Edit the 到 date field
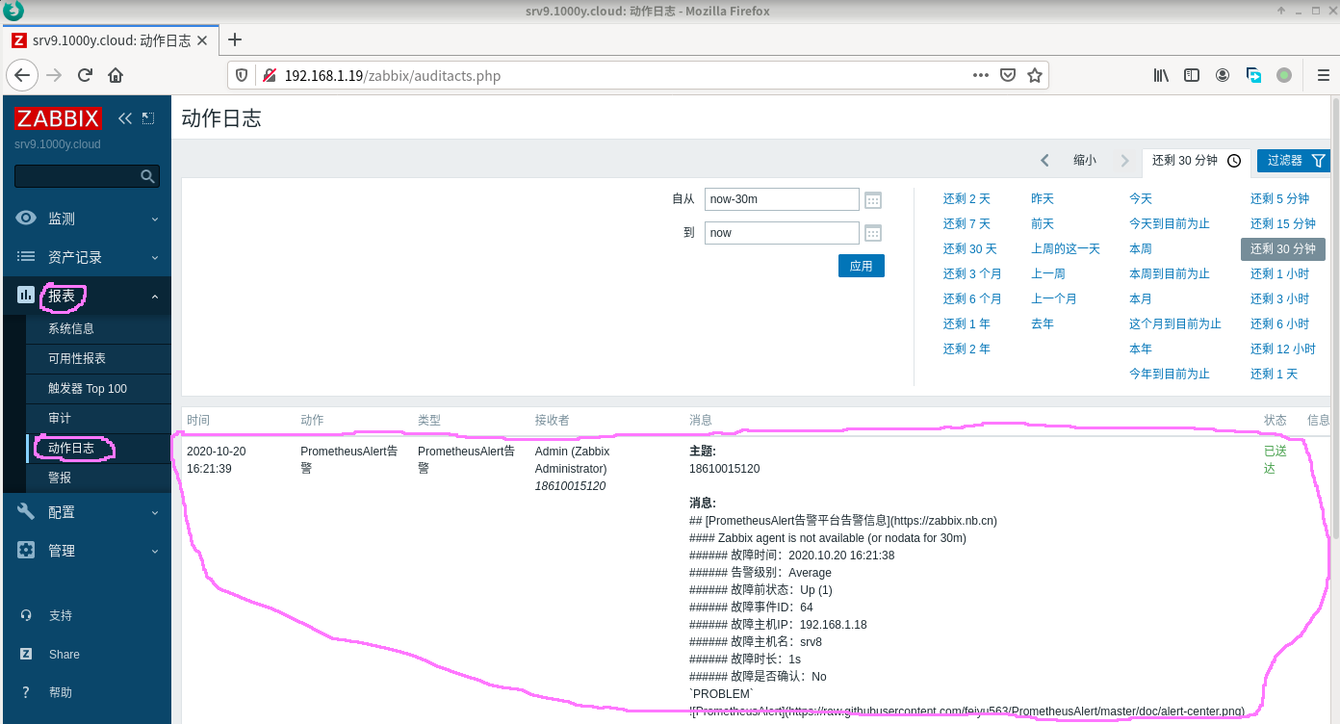 point(782,233)
